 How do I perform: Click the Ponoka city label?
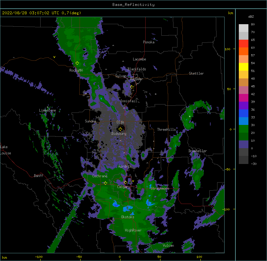click(x=149, y=42)
